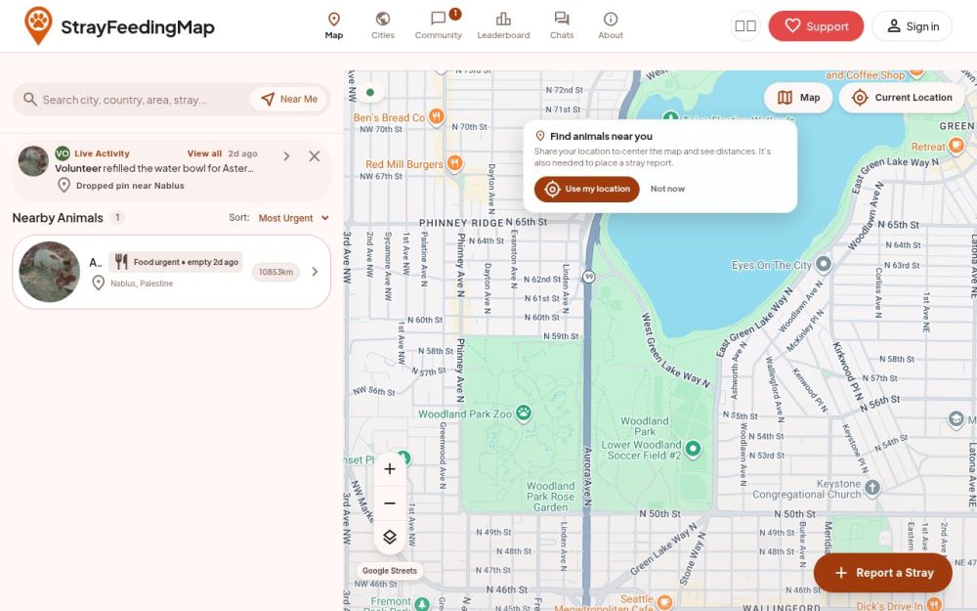Click the Sign in button
This screenshot has width=977, height=611.
click(x=912, y=26)
